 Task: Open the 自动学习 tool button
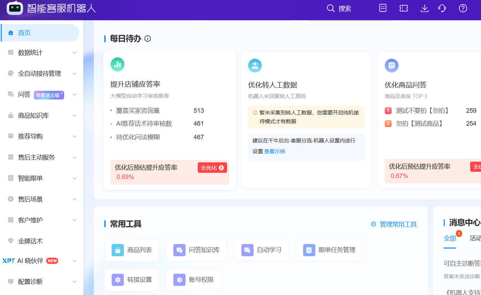point(261,250)
